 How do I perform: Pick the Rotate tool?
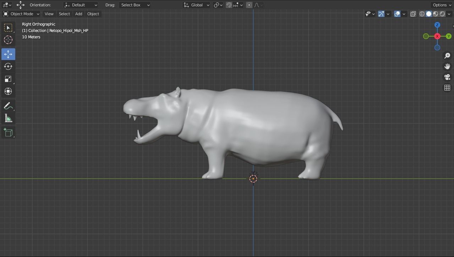pyautogui.click(x=8, y=66)
